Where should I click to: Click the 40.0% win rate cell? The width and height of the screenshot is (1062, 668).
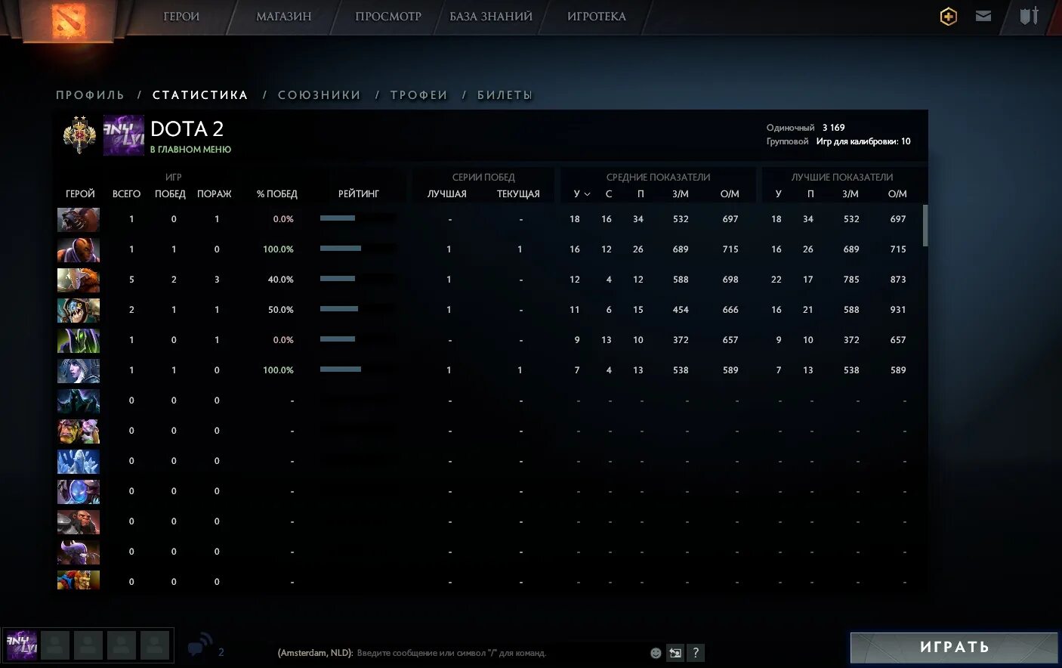click(x=281, y=280)
